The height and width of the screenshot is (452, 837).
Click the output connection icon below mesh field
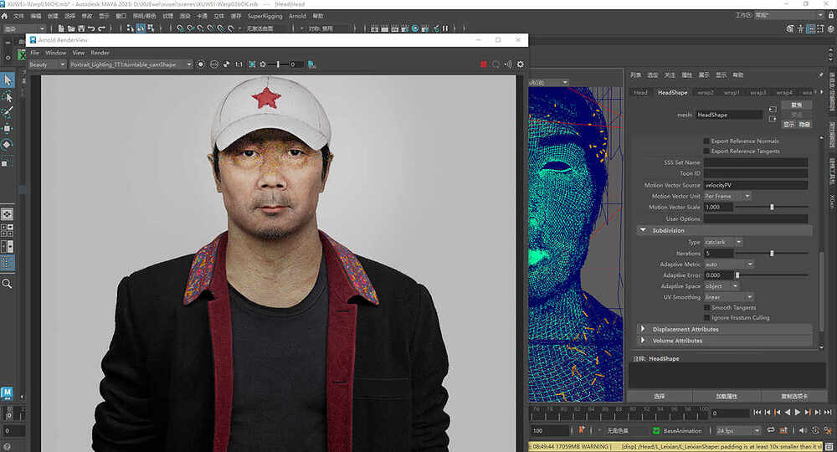pyautogui.click(x=773, y=119)
